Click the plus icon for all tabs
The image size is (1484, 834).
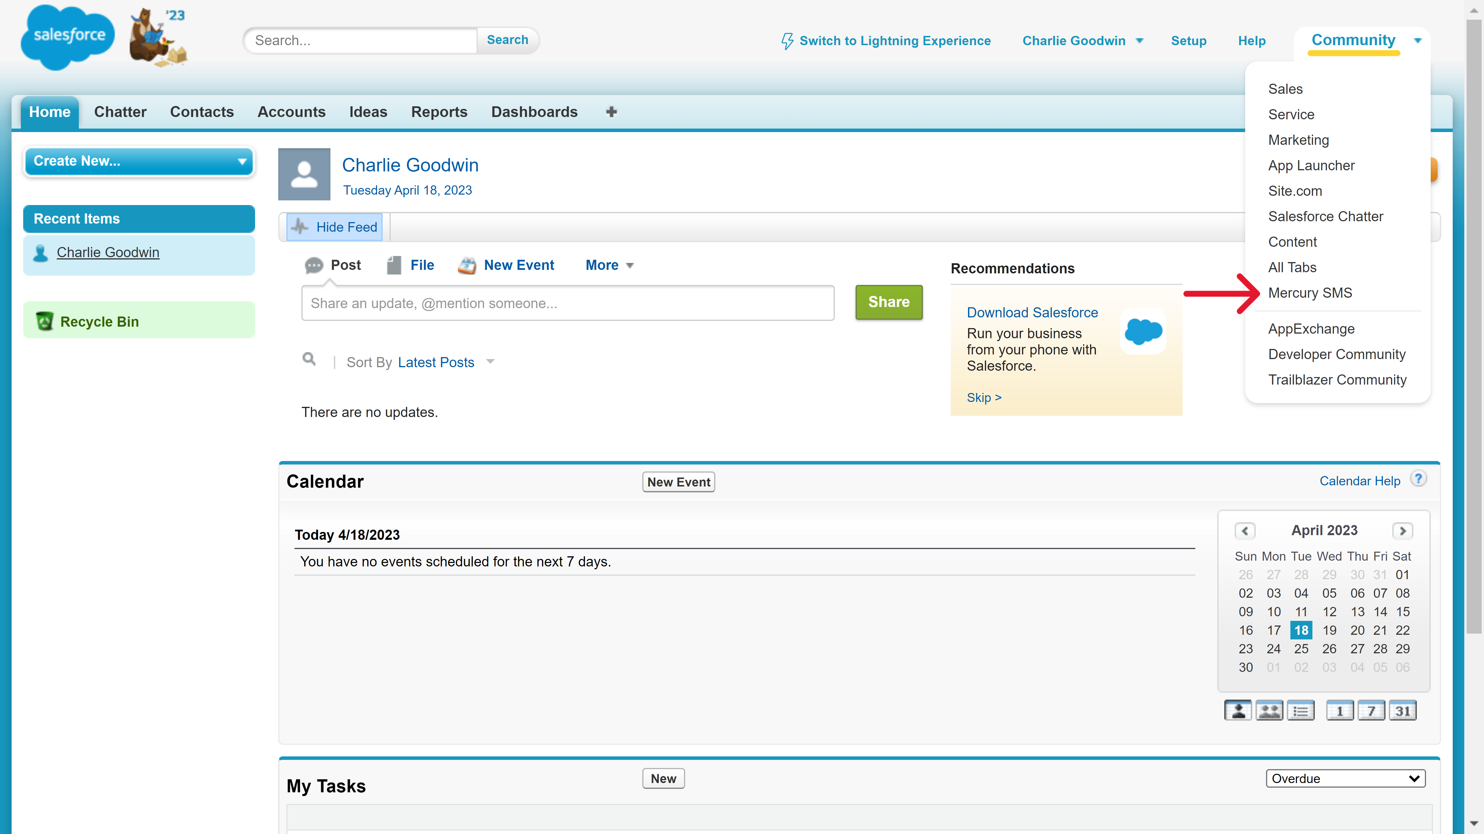[x=611, y=112]
